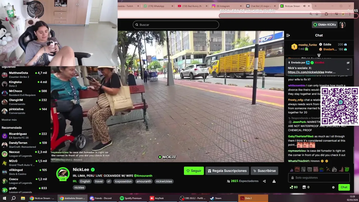The width and height of the screenshot is (359, 202).
Task: Open channel points icon showing 80
Action: click(294, 187)
